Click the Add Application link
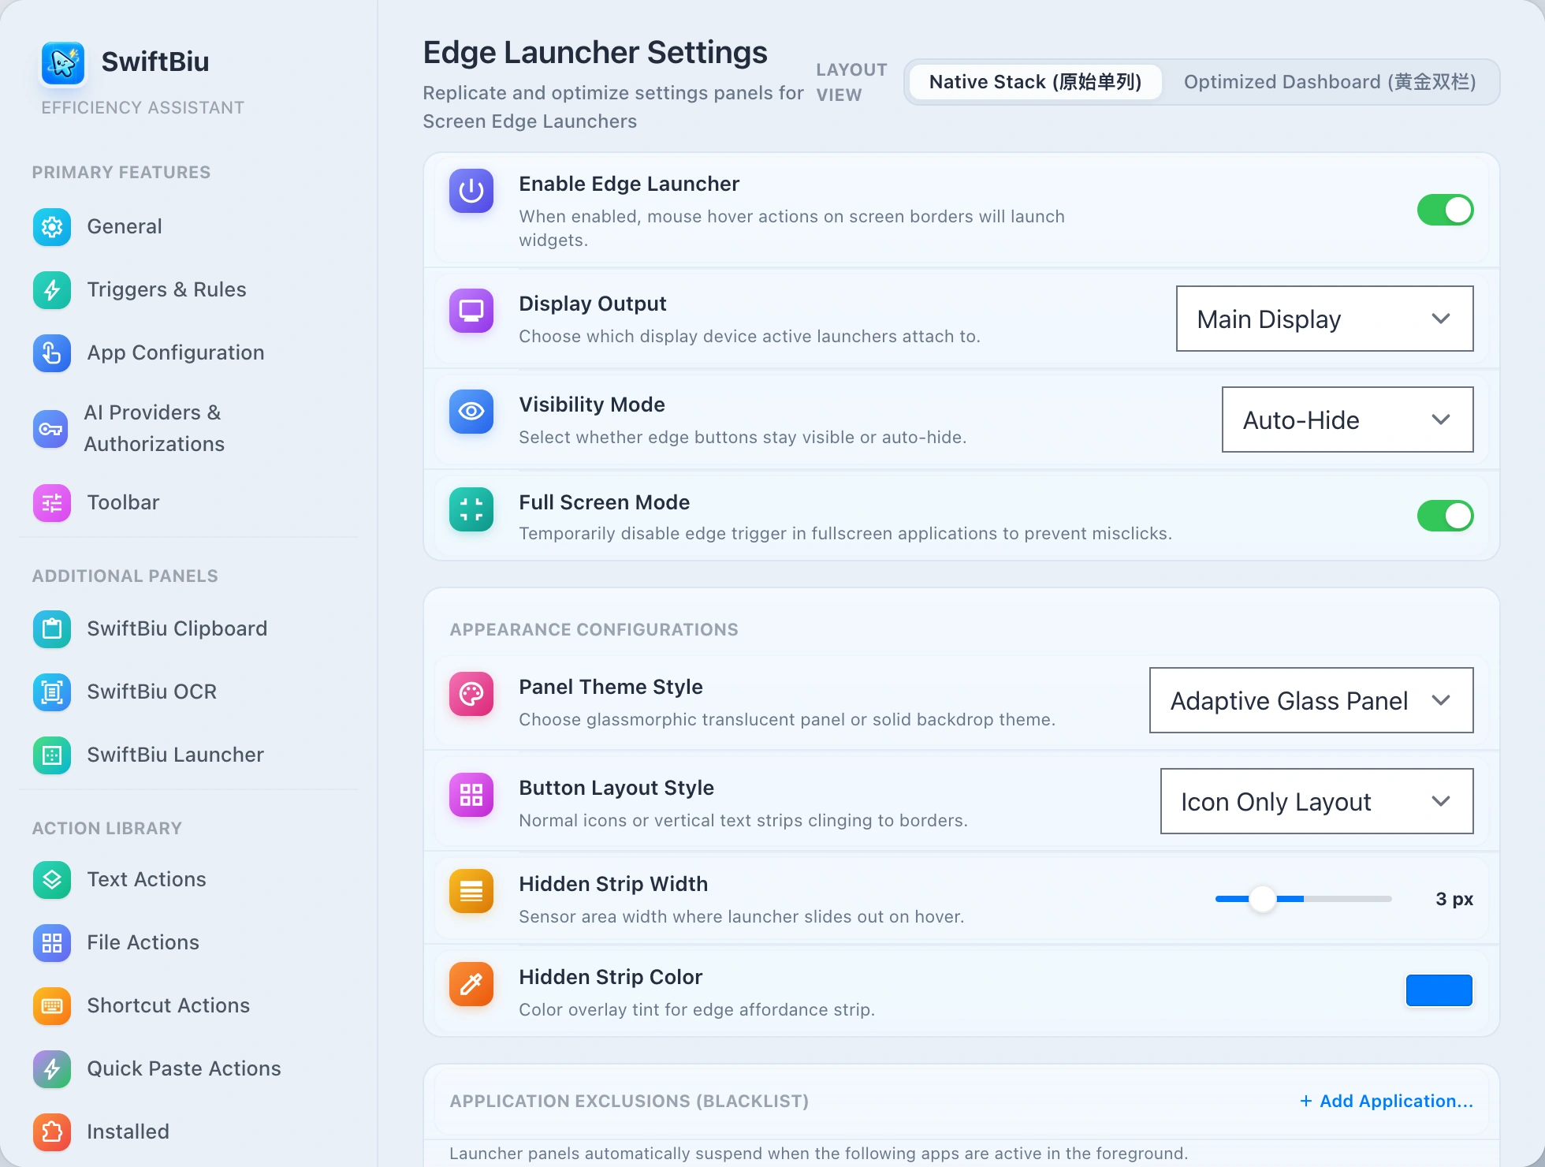The height and width of the screenshot is (1167, 1545). [x=1386, y=1101]
